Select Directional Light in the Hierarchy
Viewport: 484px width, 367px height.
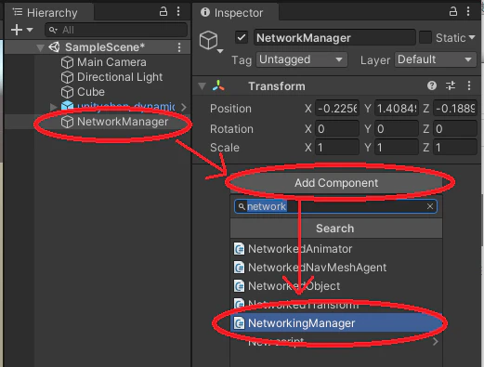click(x=120, y=77)
